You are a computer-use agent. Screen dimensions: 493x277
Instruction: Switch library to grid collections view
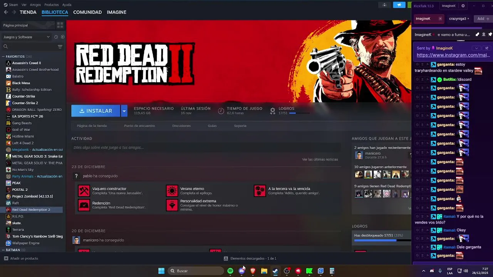60,25
